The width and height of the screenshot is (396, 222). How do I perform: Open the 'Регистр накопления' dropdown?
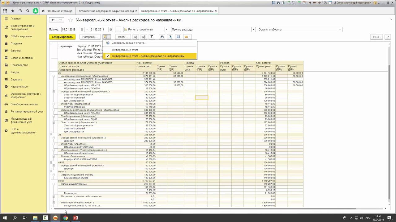click(167, 30)
